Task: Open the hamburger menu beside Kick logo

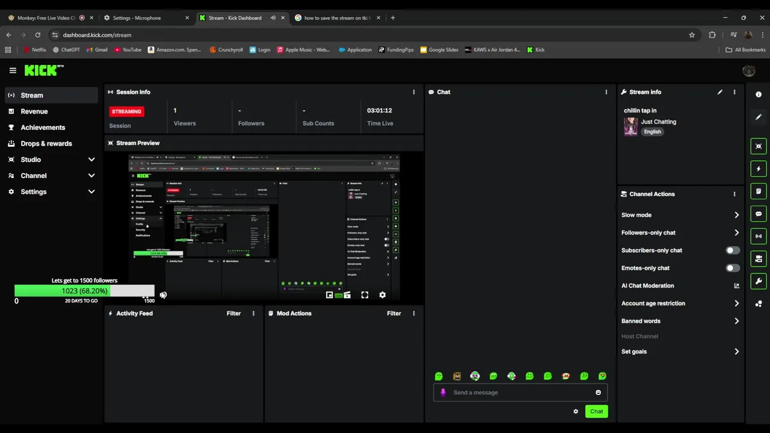Action: pyautogui.click(x=13, y=70)
